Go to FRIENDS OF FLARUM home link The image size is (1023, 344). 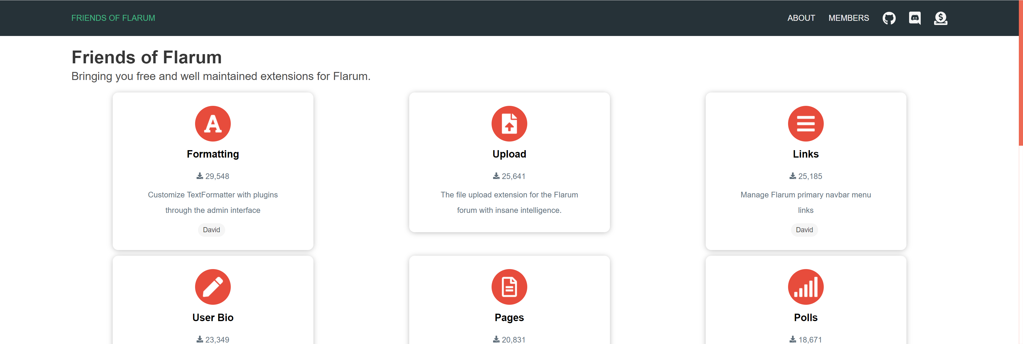113,18
